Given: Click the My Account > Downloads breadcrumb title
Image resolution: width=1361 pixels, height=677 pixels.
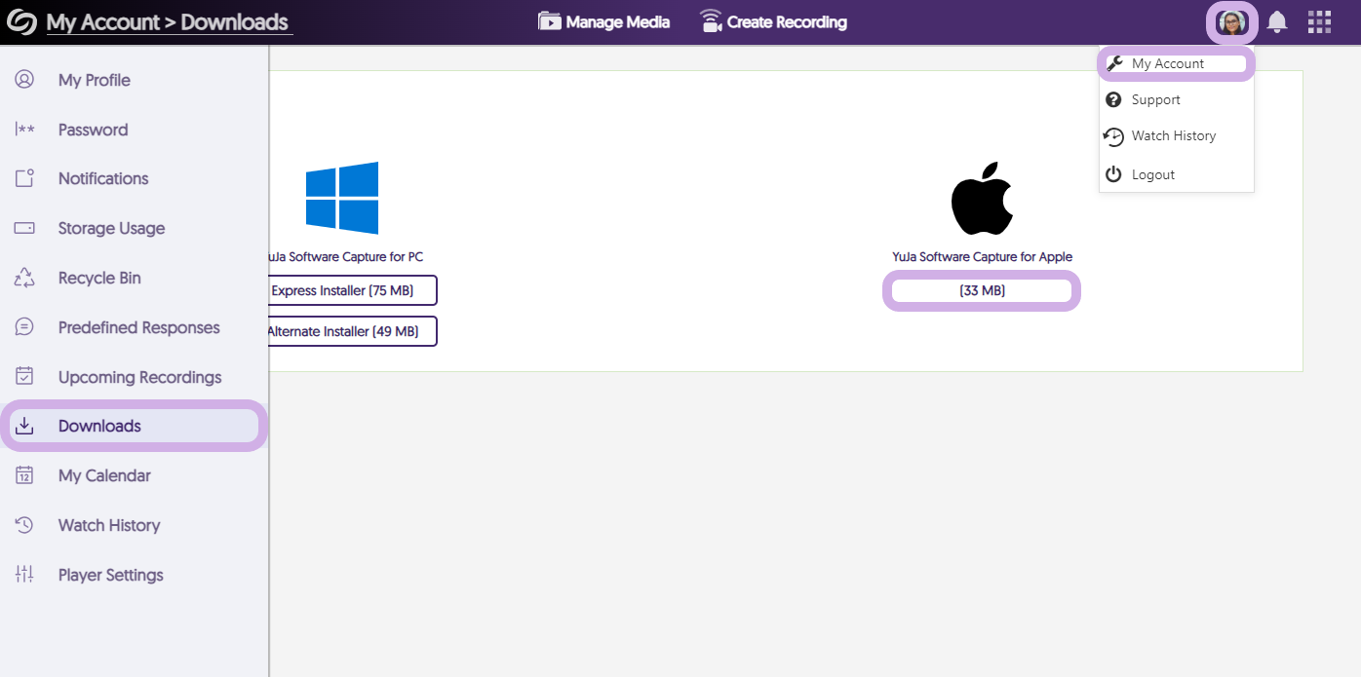Looking at the screenshot, I should [x=168, y=22].
